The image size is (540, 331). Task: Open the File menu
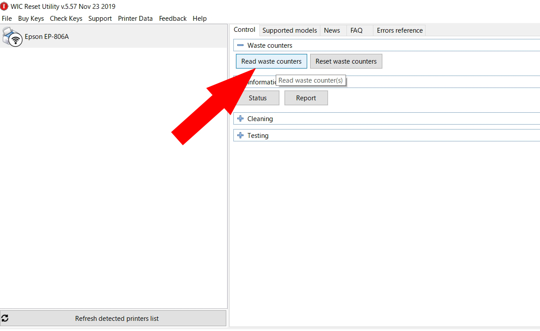(x=7, y=19)
